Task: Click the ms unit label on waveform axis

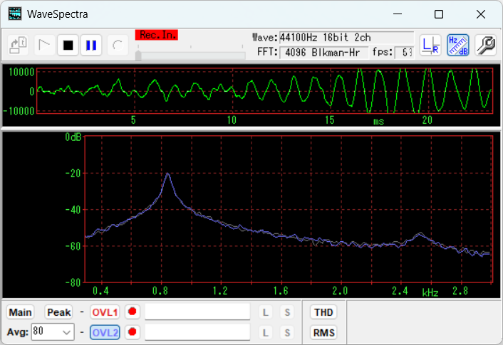Action: coord(378,122)
